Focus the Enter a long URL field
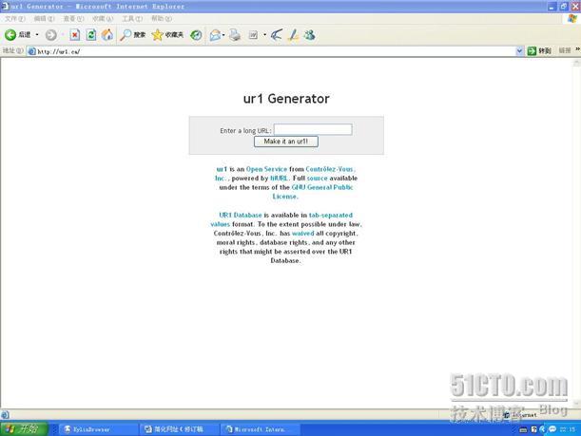The image size is (581, 436). (313, 129)
